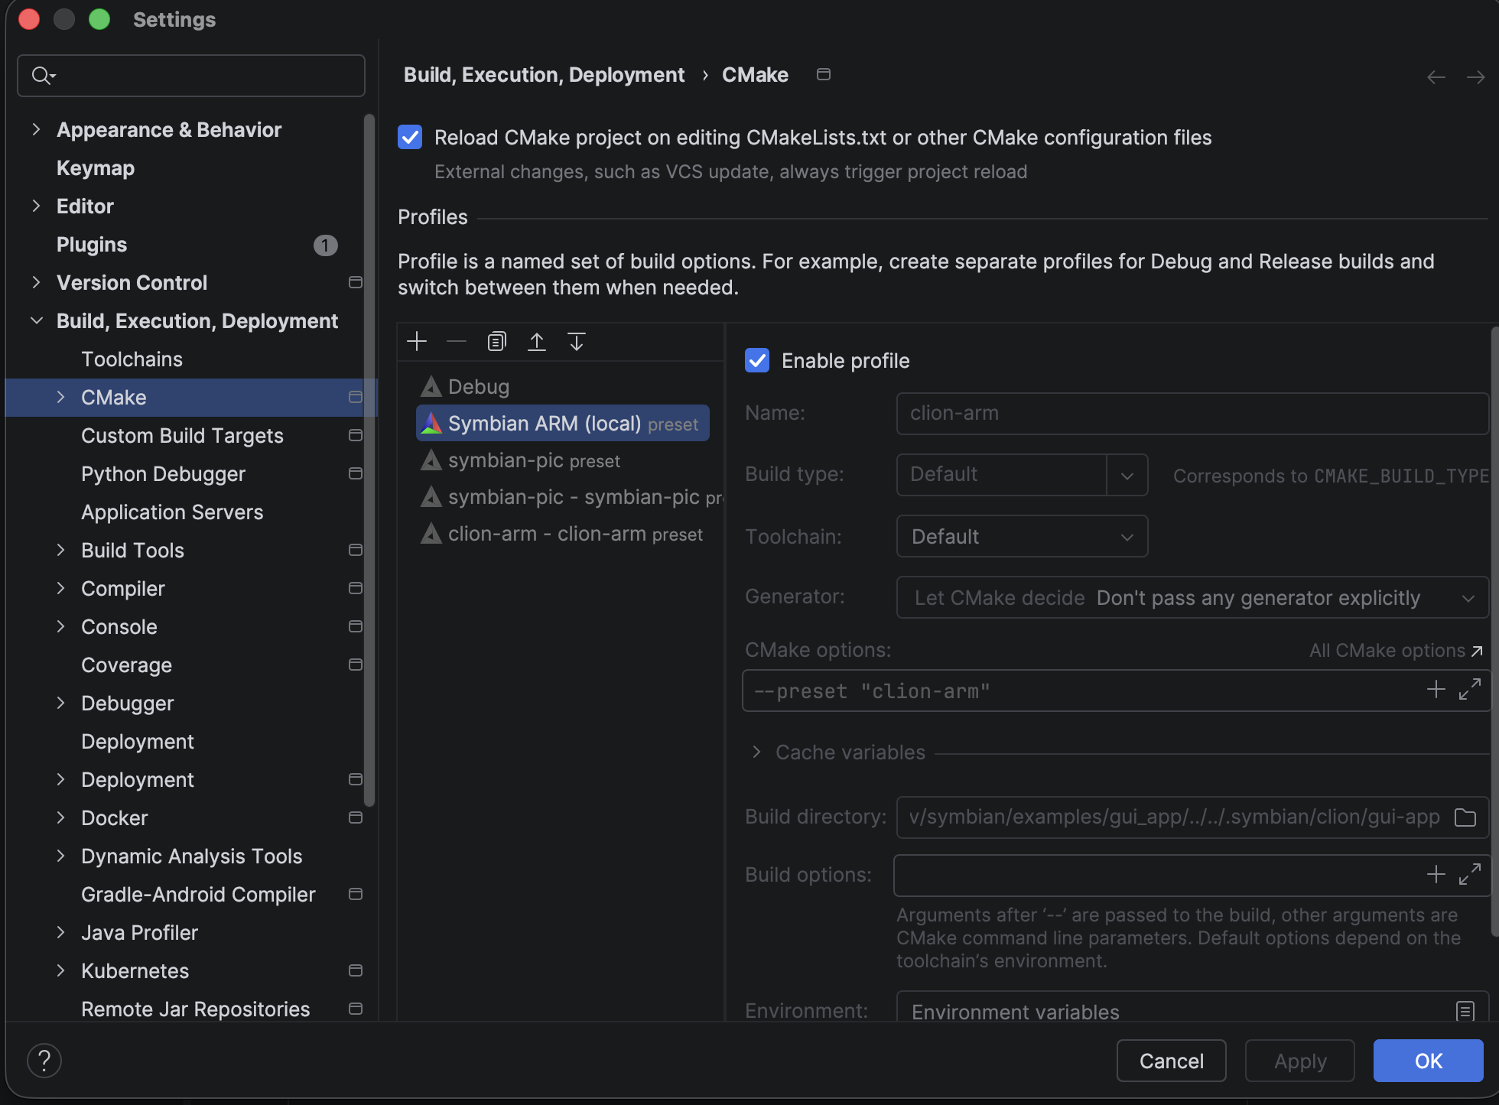Focus the settings search field
The width and height of the screenshot is (1499, 1105).
click(191, 76)
